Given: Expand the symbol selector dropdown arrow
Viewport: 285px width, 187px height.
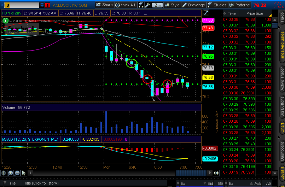Looking at the screenshot, I should tap(42, 5).
